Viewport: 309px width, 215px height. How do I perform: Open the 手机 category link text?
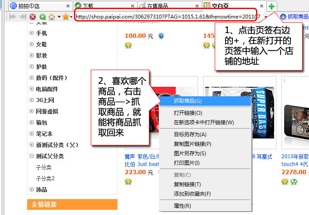click(x=41, y=33)
